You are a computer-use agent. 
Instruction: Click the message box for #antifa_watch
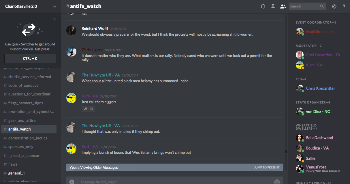173,182
